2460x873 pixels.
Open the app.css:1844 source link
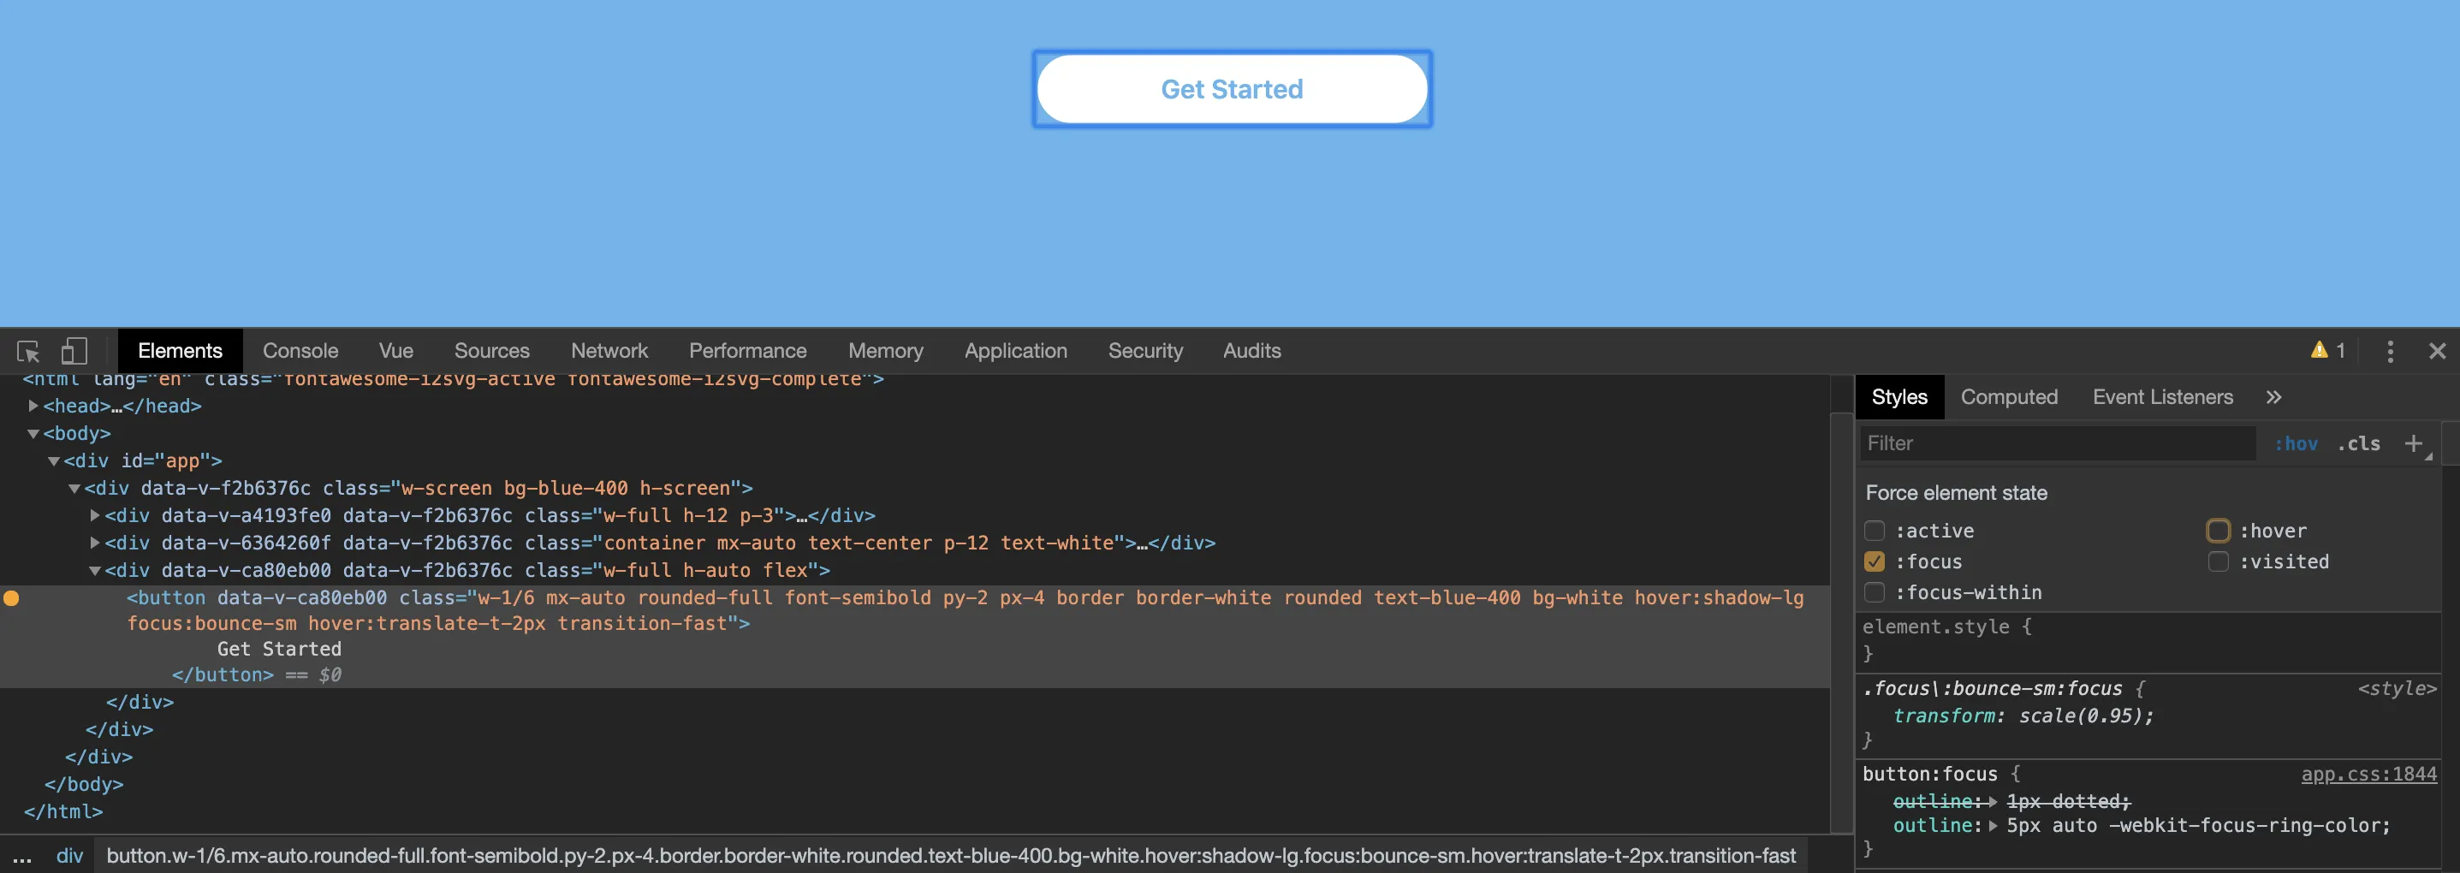point(2368,774)
